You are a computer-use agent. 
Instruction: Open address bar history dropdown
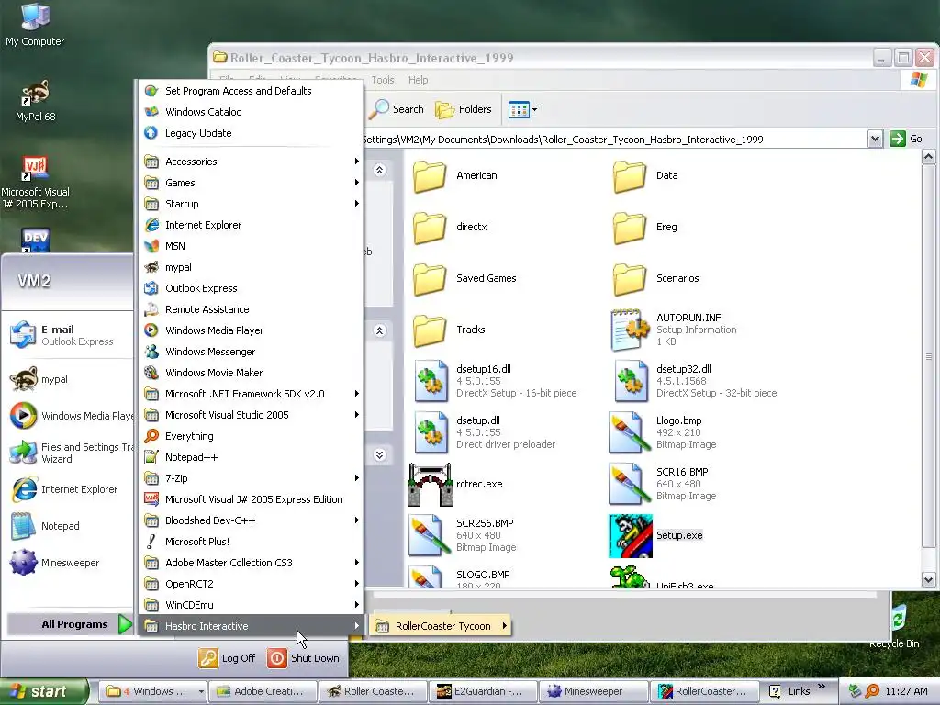click(875, 140)
